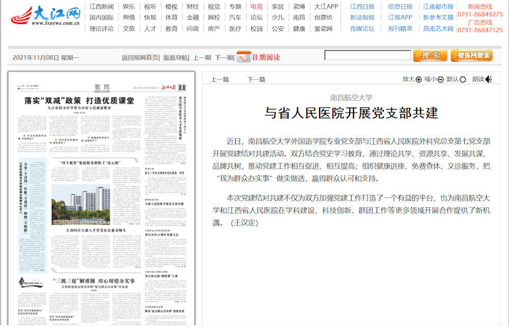Reset text size with 默认 circle icon
This screenshot has width=509, height=327.
click(x=463, y=79)
